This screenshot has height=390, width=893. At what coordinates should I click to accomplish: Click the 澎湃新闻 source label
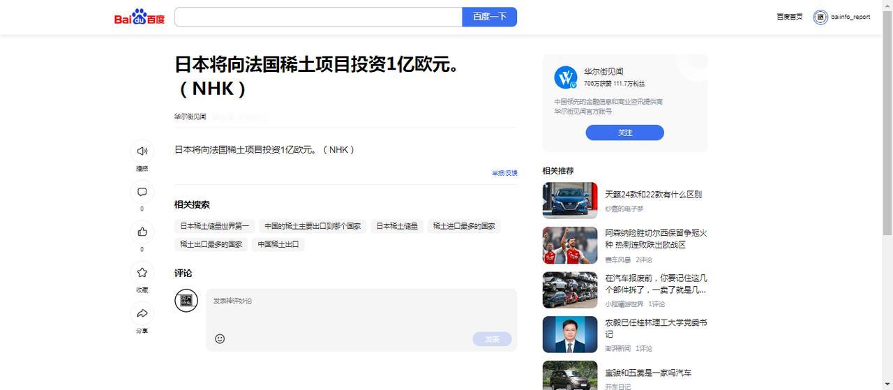click(617, 348)
